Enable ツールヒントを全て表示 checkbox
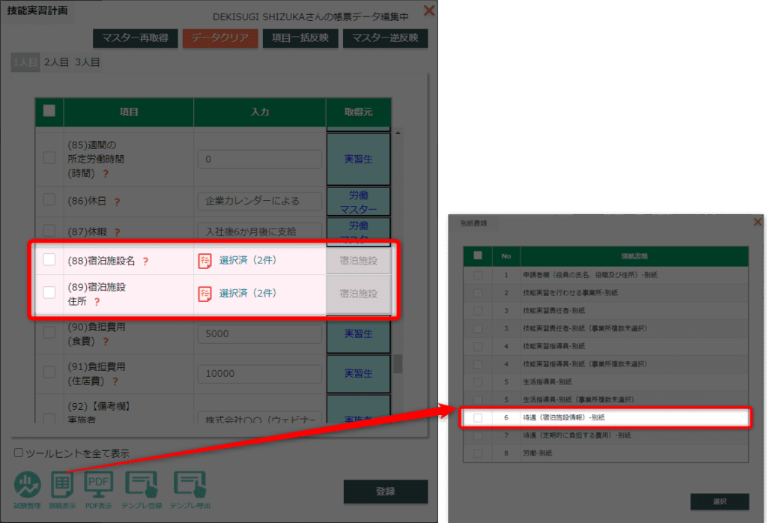 [x=19, y=453]
